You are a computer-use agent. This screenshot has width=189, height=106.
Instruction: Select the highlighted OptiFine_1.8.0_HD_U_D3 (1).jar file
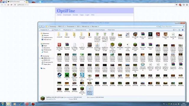click(90, 91)
